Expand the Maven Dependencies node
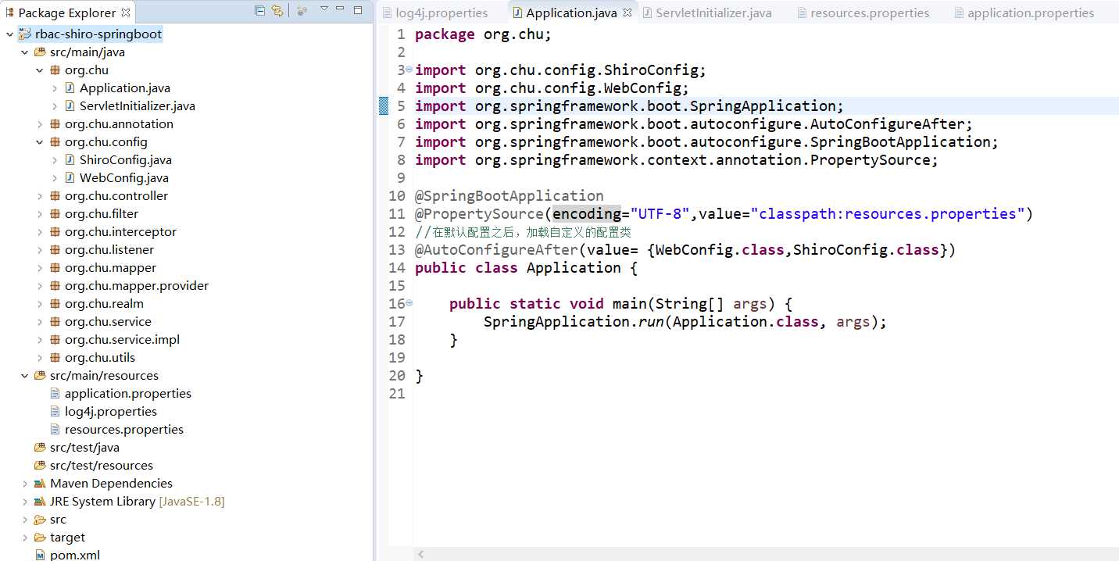 pyautogui.click(x=25, y=484)
